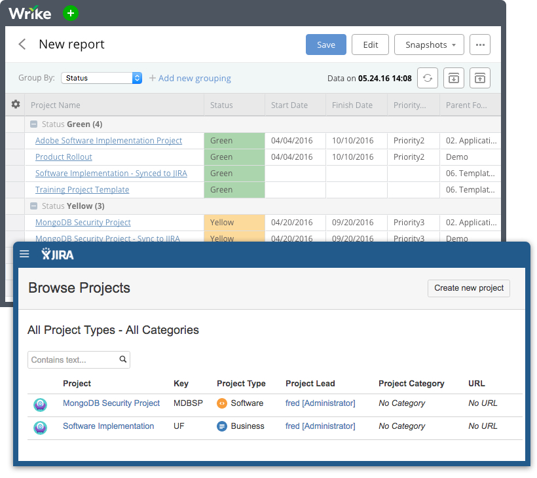This screenshot has width=537, height=478.
Task: Click the All Project Types - All Categories heading
Action: [113, 330]
